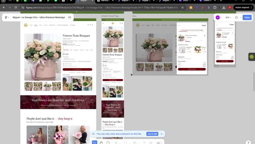Select the Text tool
255x144 pixels.
(x=144, y=143)
